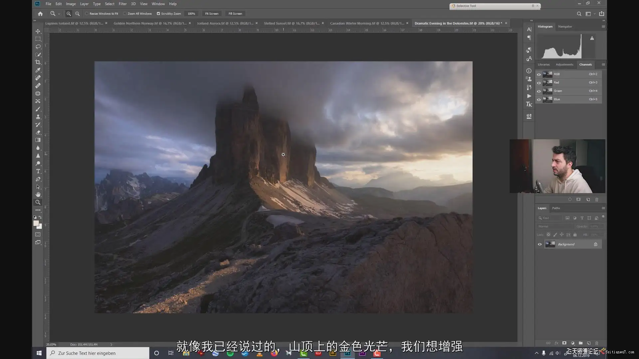The width and height of the screenshot is (639, 359).
Task: Select the Clone Stamp tool
Action: [x=38, y=117]
